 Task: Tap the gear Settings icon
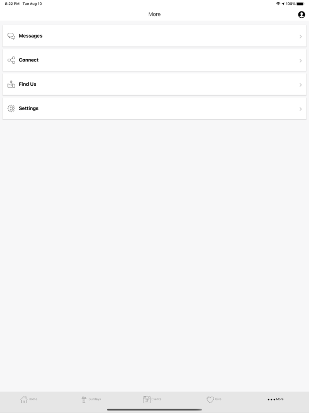pyautogui.click(x=11, y=108)
